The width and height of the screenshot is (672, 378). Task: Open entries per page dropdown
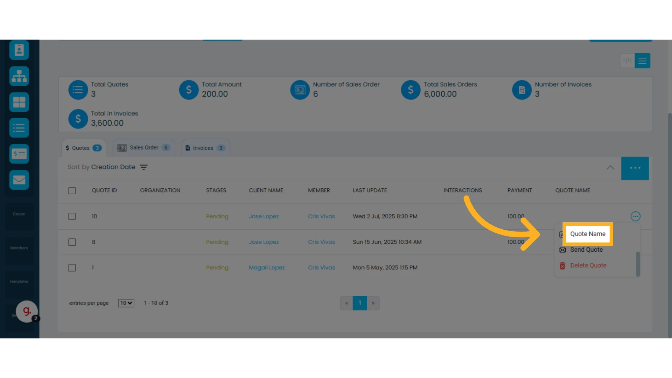pyautogui.click(x=126, y=303)
